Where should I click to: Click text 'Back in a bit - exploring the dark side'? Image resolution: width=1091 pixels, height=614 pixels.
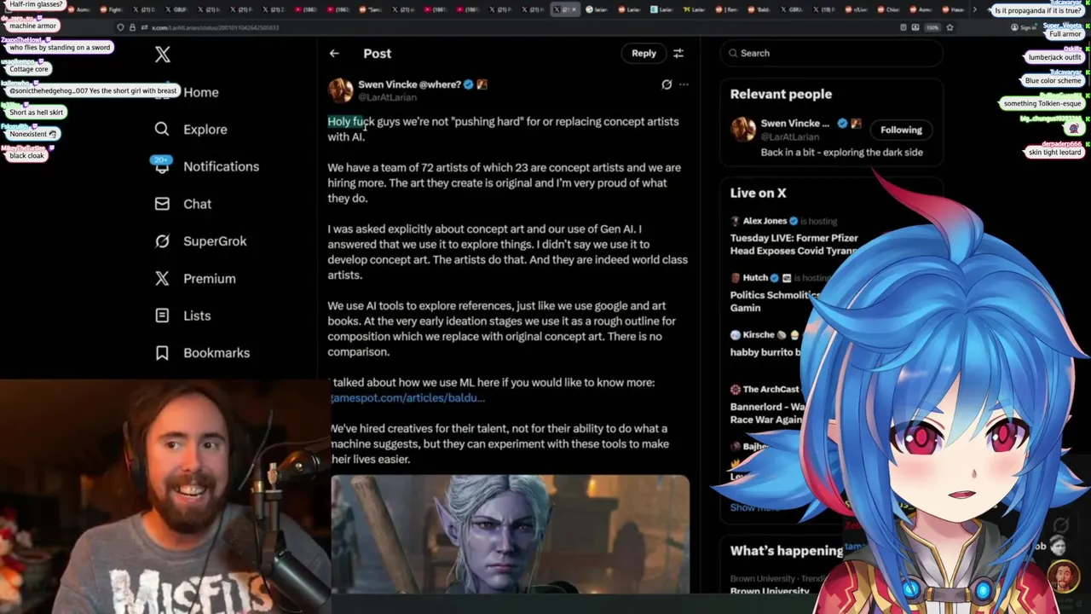841,153
